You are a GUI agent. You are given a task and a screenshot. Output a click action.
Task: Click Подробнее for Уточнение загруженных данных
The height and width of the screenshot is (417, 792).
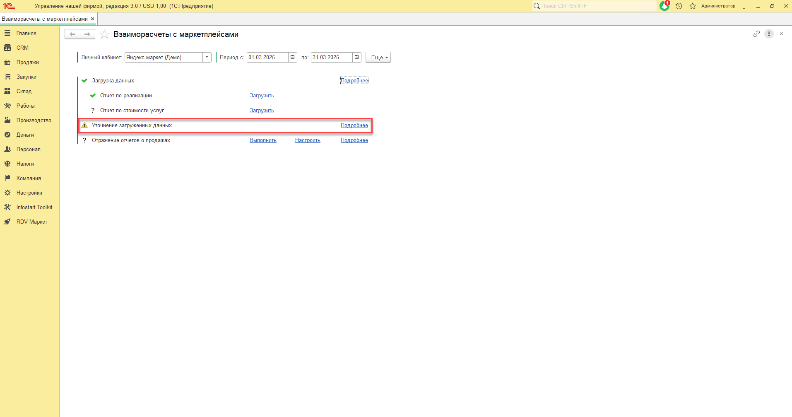pyautogui.click(x=354, y=125)
